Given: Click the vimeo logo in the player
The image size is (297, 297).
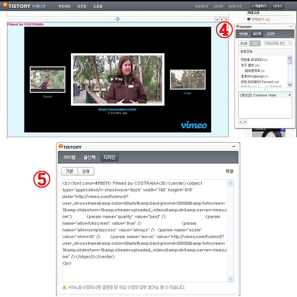Looking at the screenshot, I should click(193, 125).
